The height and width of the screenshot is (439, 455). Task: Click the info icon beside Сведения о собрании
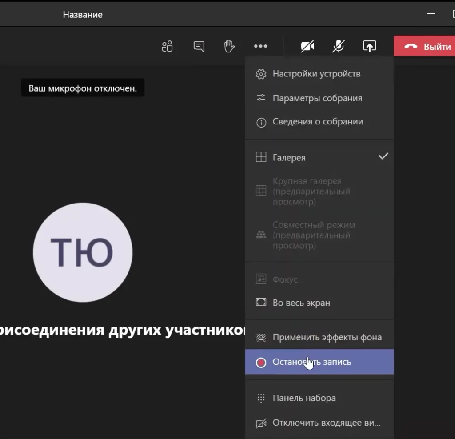[261, 123]
